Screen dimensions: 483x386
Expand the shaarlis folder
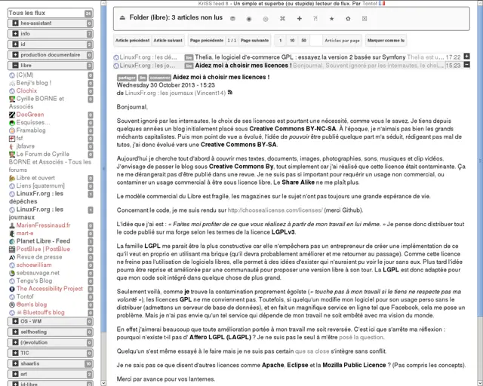(15, 364)
